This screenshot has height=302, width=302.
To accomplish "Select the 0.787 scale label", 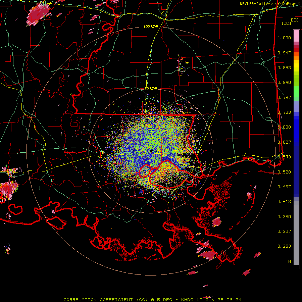I will click(x=284, y=97).
